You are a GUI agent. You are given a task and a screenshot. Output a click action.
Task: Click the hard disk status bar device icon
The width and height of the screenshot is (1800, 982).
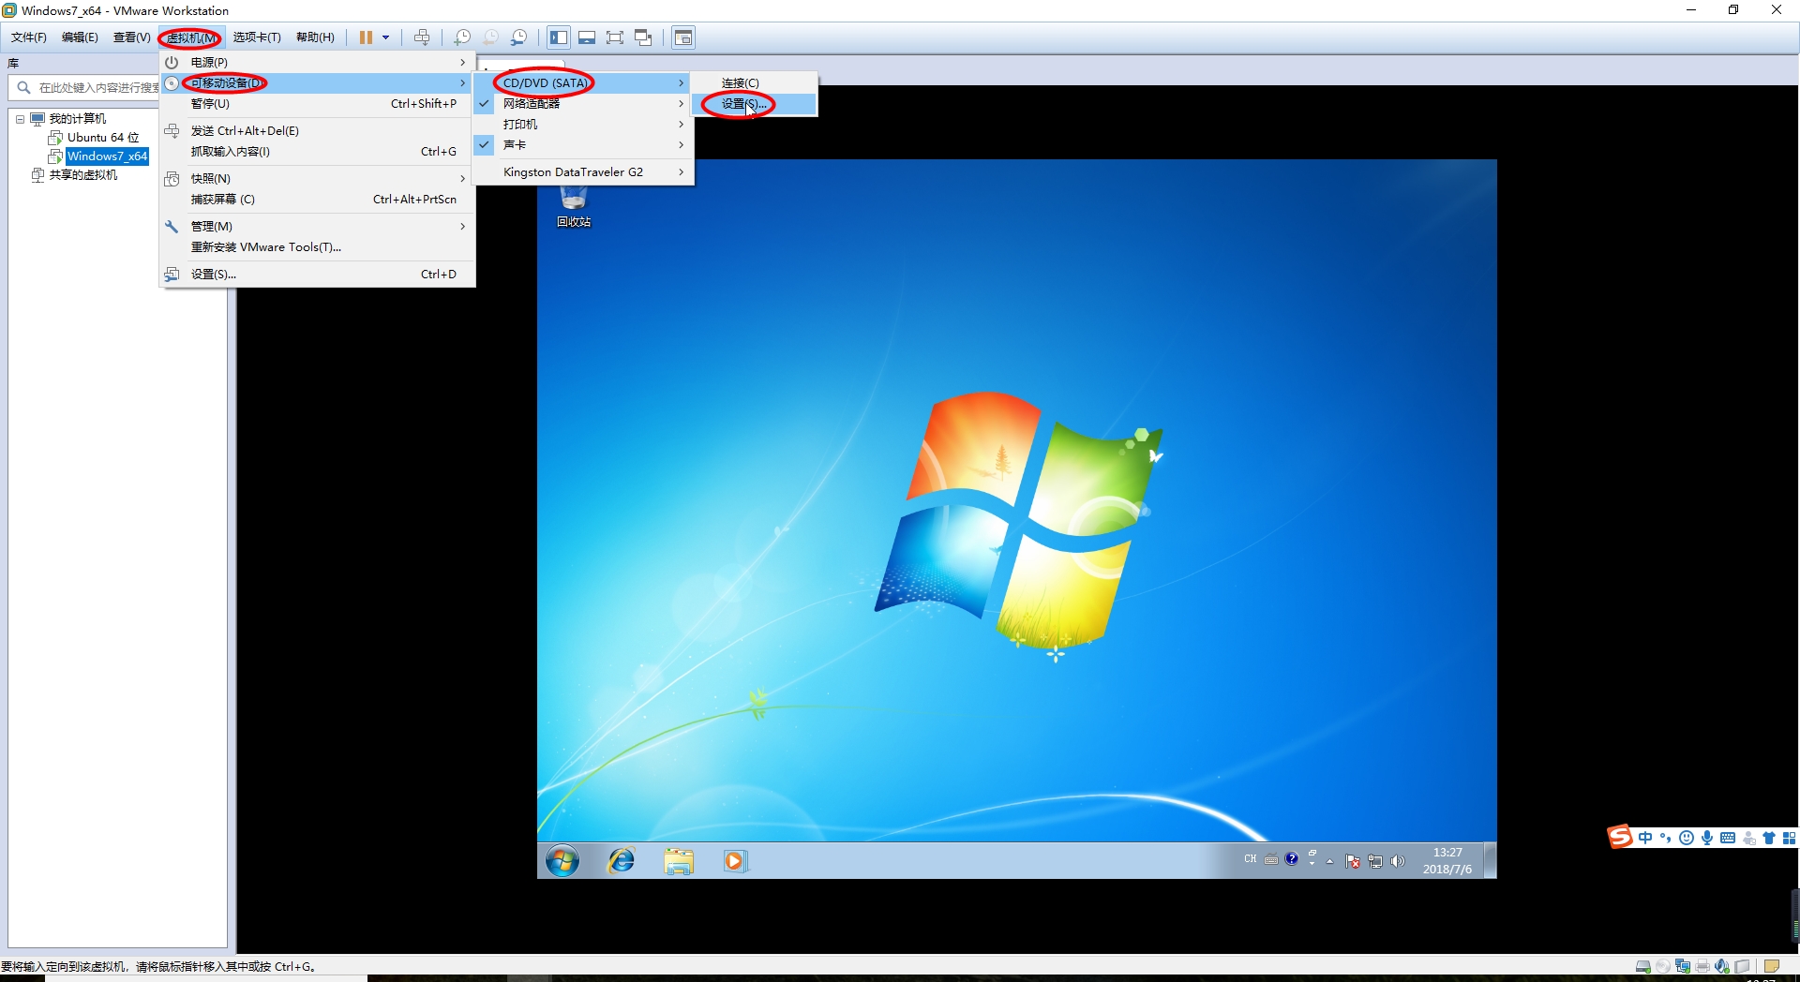coord(1642,966)
